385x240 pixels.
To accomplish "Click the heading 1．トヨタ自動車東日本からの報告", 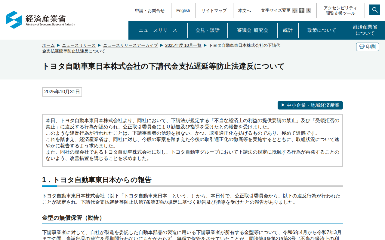I will tap(97, 180).
